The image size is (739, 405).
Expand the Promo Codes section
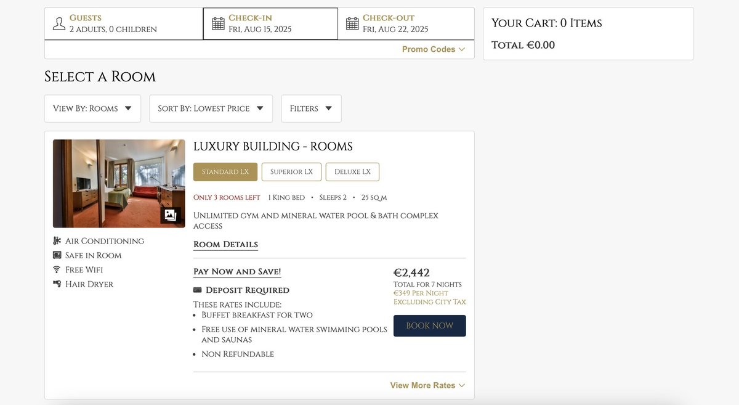tap(433, 49)
